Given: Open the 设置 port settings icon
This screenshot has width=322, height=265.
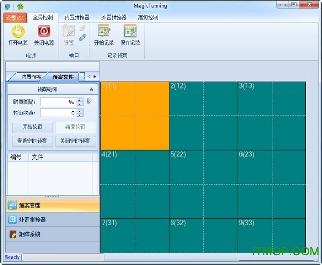Looking at the screenshot, I should click(69, 31).
